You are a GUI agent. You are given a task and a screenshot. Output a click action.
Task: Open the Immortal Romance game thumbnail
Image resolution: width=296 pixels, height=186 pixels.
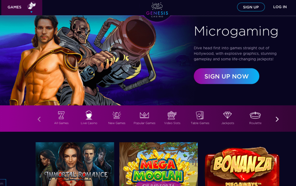click(75, 164)
